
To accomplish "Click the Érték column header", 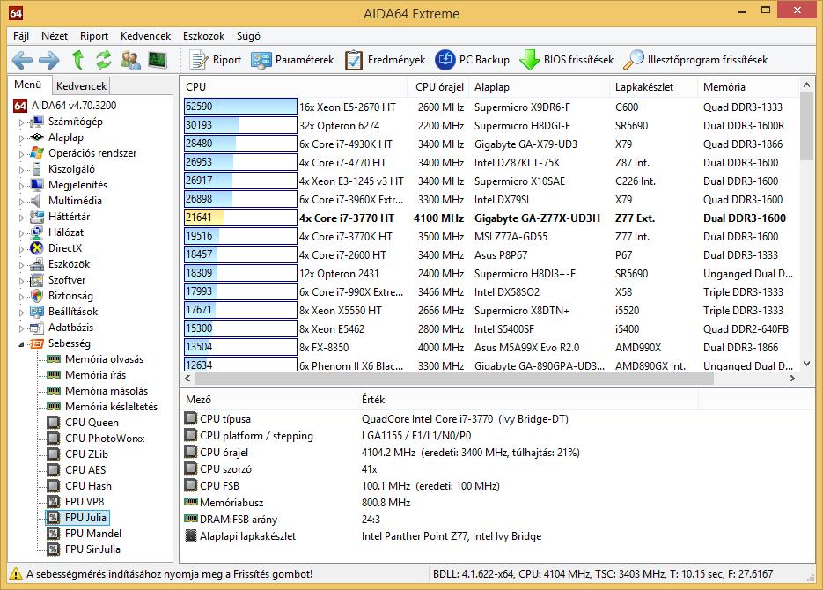I will [527, 400].
